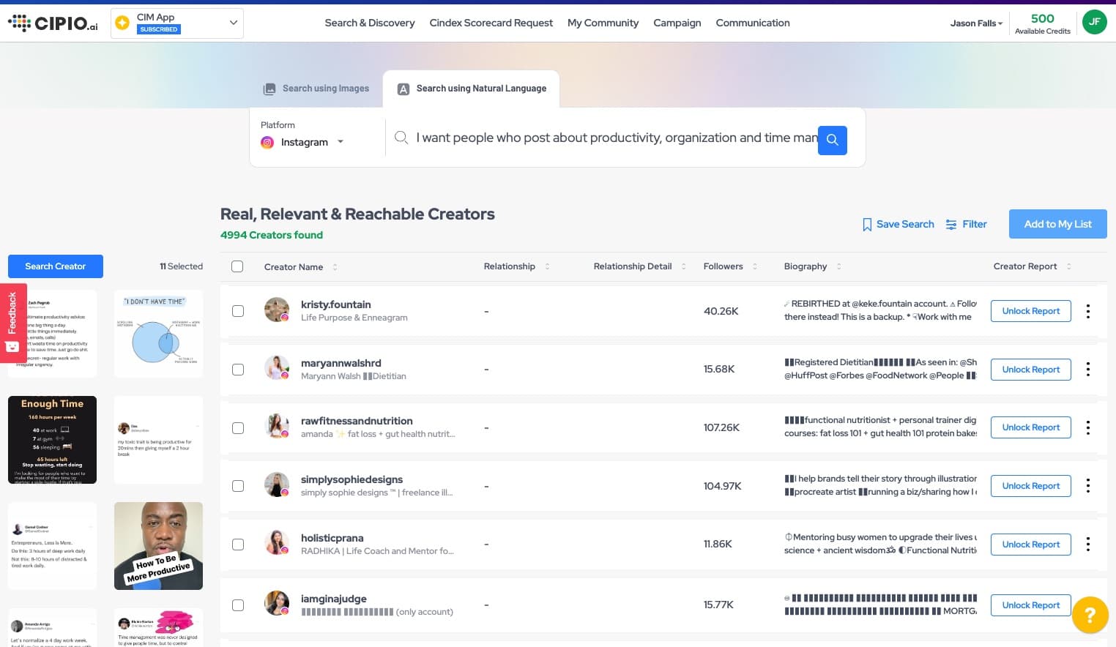
Task: Click the Enough Time post thumbnail
Action: [x=52, y=439]
